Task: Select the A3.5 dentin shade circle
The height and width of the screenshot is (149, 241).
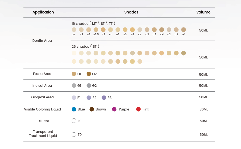Action: click(x=96, y=30)
